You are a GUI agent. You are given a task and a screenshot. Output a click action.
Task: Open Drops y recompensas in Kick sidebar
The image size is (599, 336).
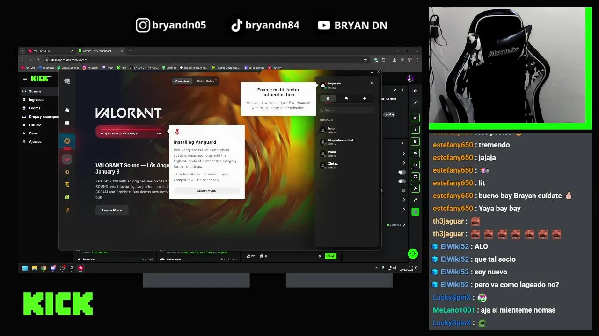point(39,117)
